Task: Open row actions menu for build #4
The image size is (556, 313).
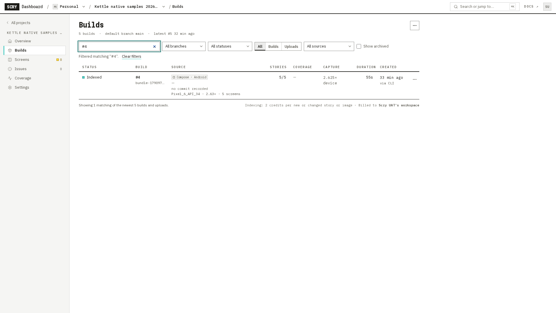Action: pyautogui.click(x=414, y=79)
